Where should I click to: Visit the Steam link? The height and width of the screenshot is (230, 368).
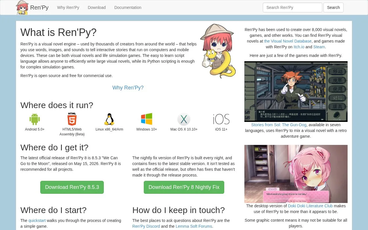(x=319, y=47)
